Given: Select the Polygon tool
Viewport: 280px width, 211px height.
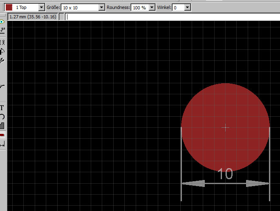Looking at the screenshot, I should point(2,126).
